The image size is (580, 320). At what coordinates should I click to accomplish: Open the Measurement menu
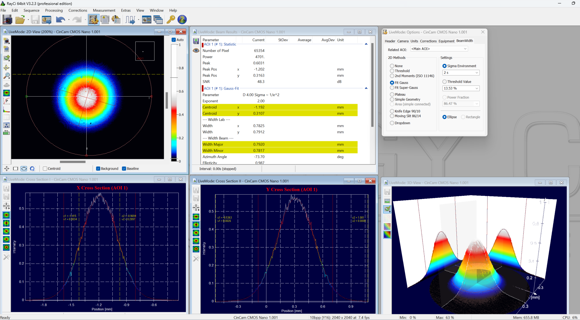pyautogui.click(x=104, y=11)
